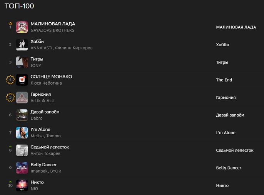Click the green up-arrow at rank 8
Image resolution: width=264 pixels, height=195 pixels.
click(x=10, y=147)
